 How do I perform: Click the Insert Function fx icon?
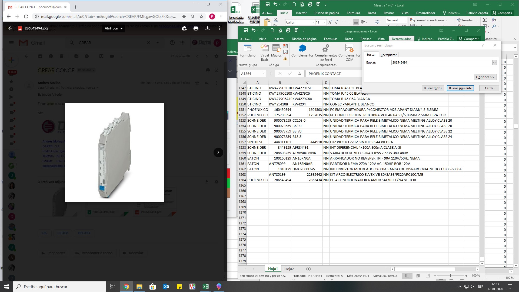(299, 74)
